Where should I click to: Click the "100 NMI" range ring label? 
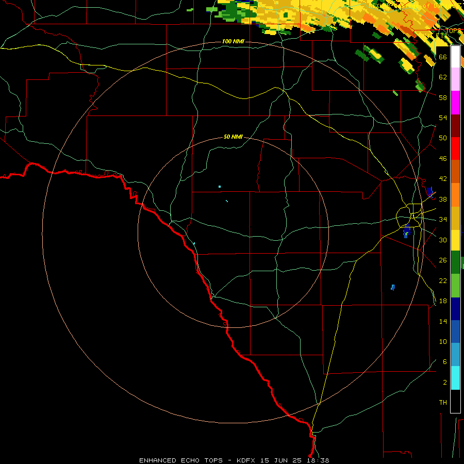[233, 41]
